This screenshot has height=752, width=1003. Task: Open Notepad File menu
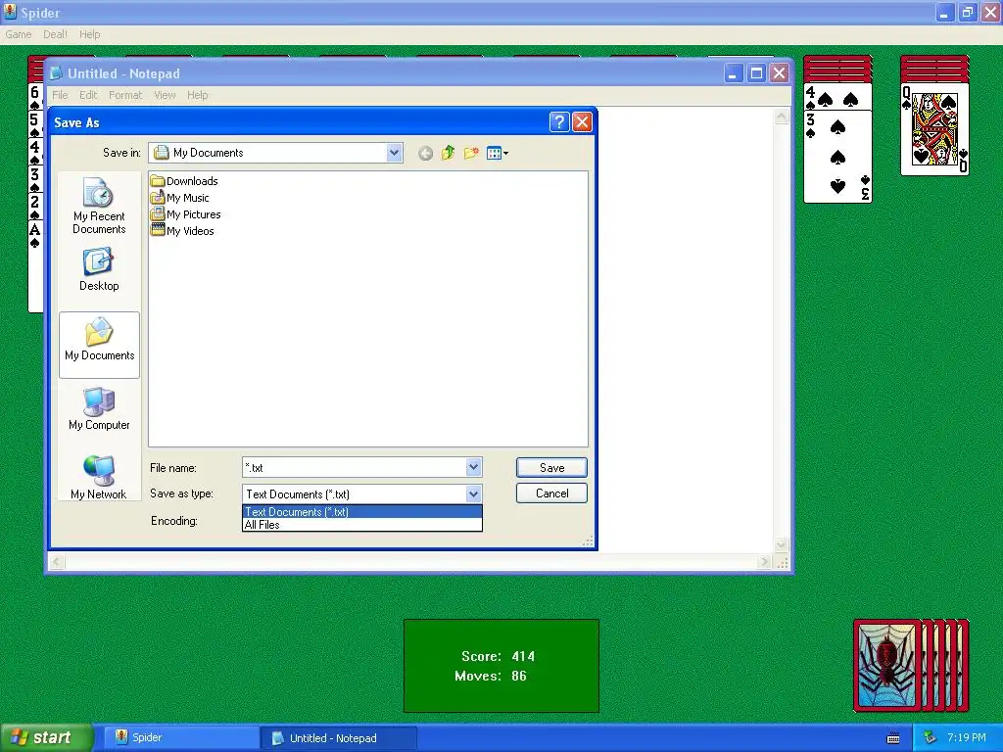60,95
